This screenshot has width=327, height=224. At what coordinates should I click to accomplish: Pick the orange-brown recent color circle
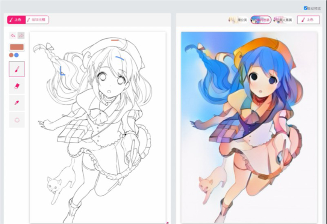(12, 55)
